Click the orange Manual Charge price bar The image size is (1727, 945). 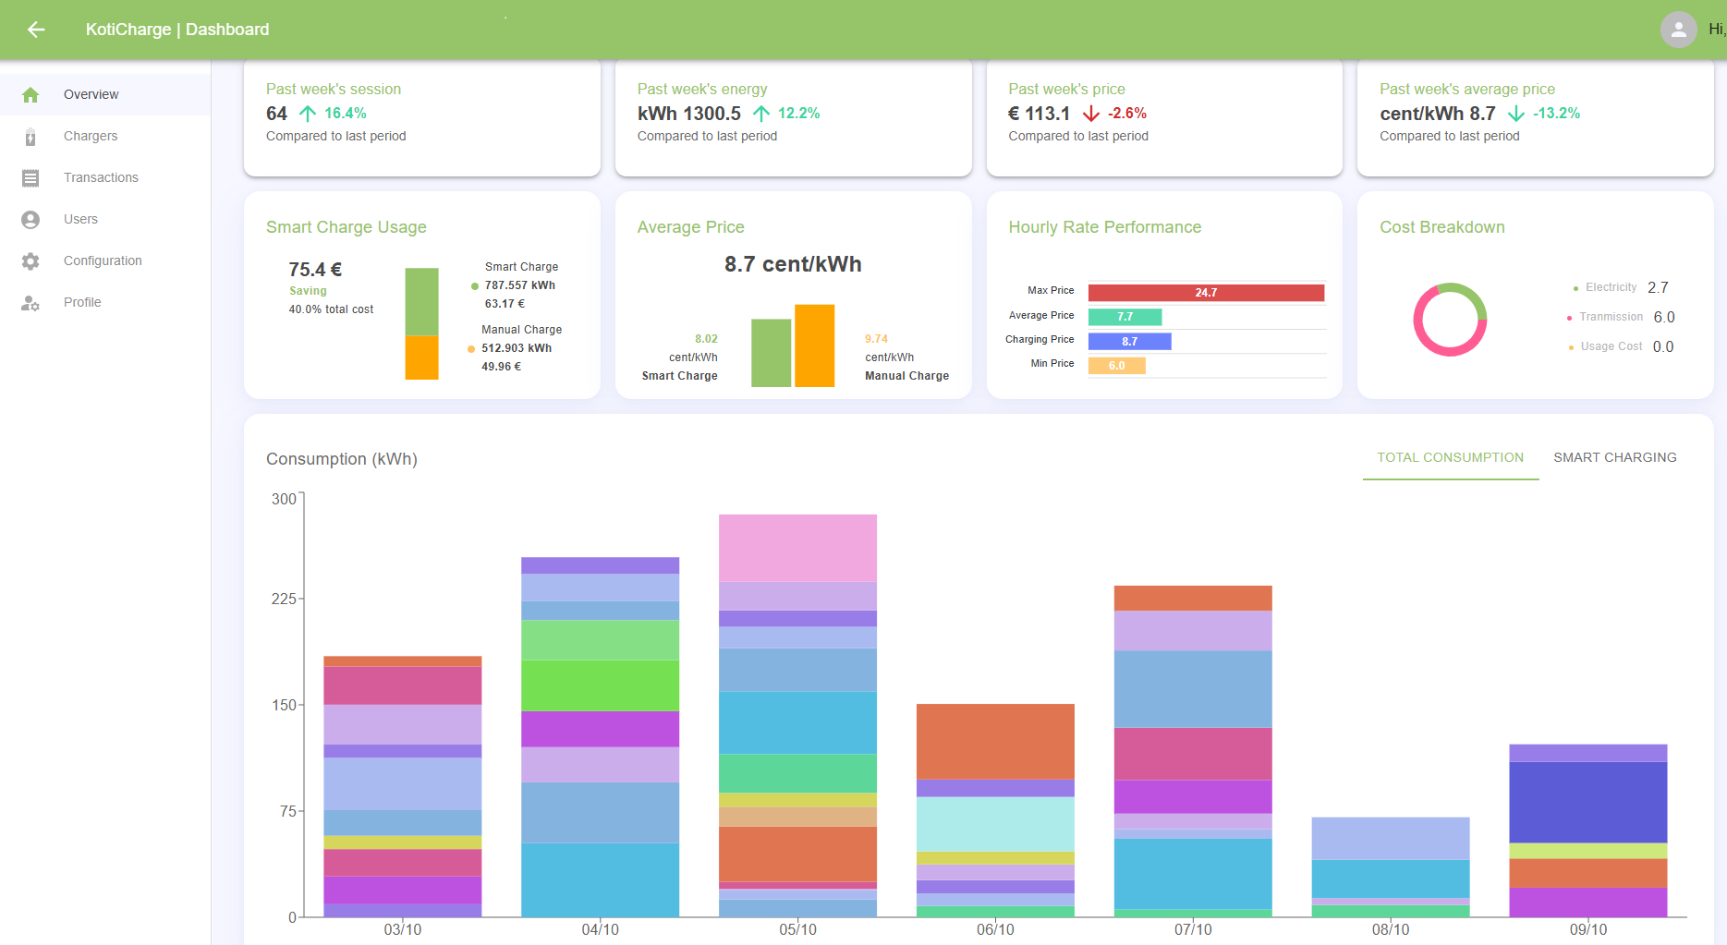814,345
